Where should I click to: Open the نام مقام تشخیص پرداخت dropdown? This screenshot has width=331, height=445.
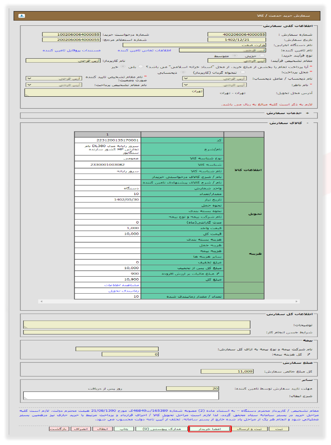[54, 84]
